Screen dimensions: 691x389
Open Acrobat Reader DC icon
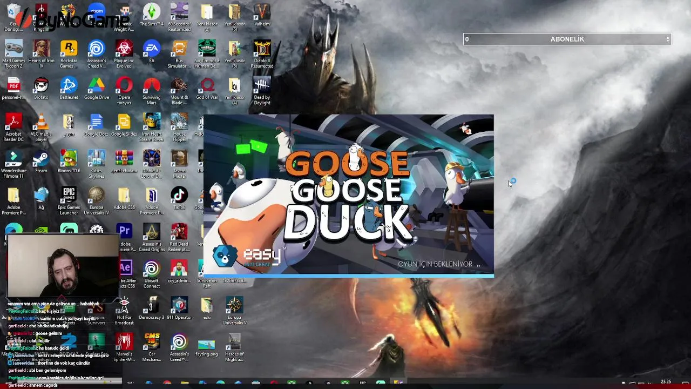[x=13, y=126]
